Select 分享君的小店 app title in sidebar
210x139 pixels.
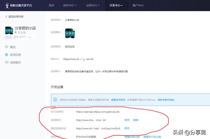click(x=25, y=28)
